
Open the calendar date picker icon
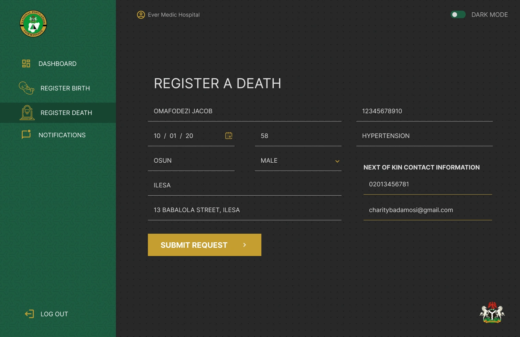(229, 136)
